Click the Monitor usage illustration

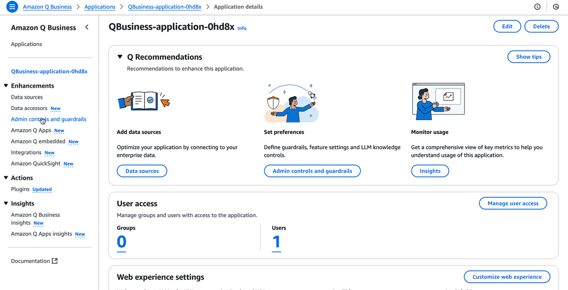point(438,101)
